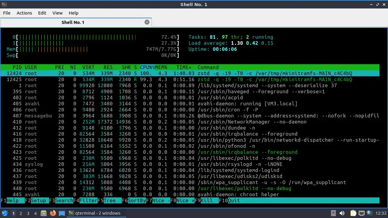Sort by the VIRT column header

pos(89,67)
